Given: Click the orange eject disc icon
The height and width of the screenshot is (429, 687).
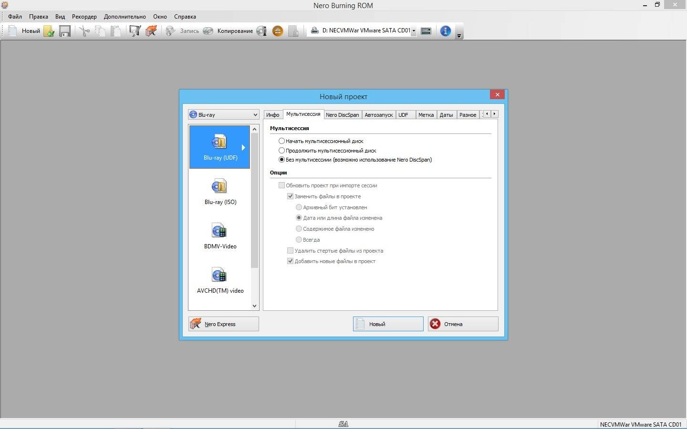Looking at the screenshot, I should (x=278, y=31).
